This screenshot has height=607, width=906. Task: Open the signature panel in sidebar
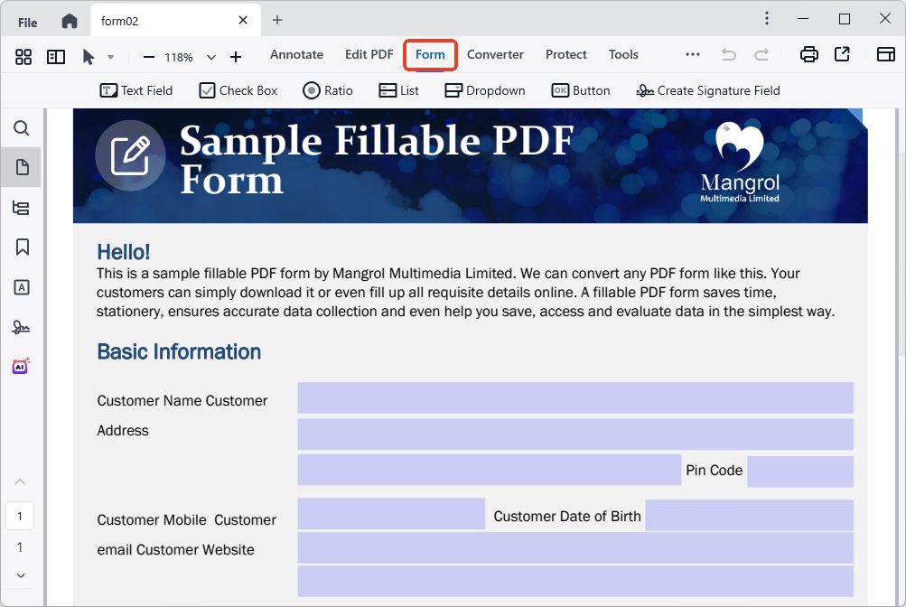coord(22,327)
